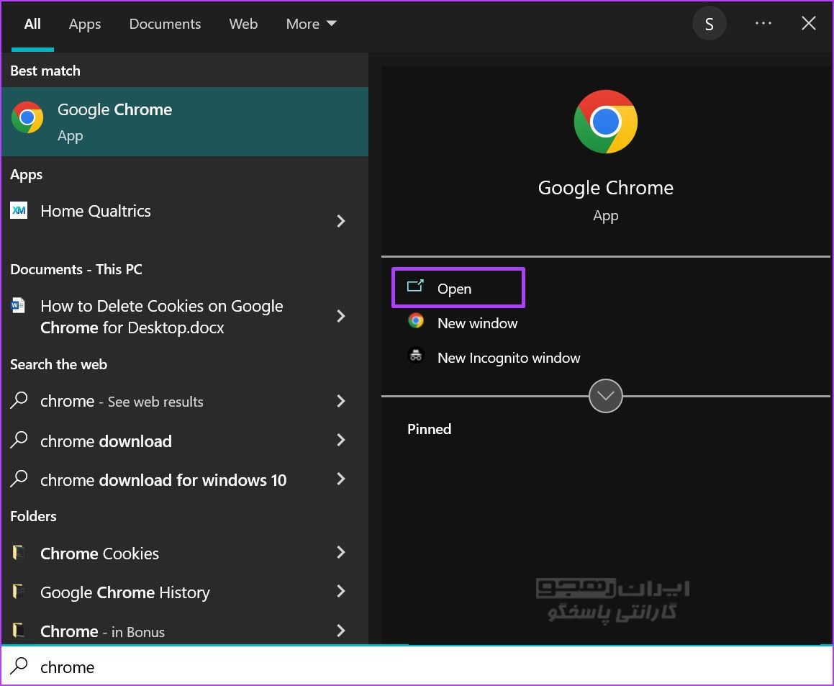Image resolution: width=834 pixels, height=686 pixels.
Task: Click the Chrome icon beside New window
Action: click(x=415, y=320)
